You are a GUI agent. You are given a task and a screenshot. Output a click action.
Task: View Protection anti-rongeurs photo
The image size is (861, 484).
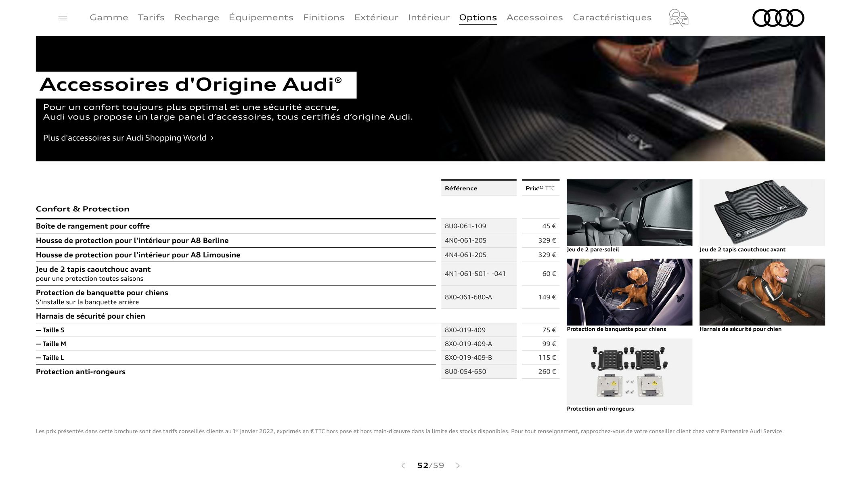[x=629, y=371]
